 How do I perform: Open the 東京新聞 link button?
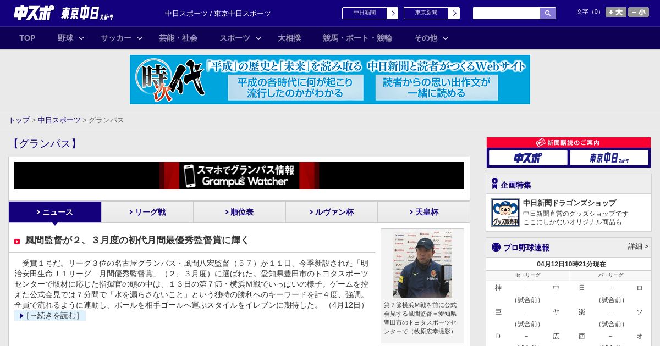tap(432, 13)
